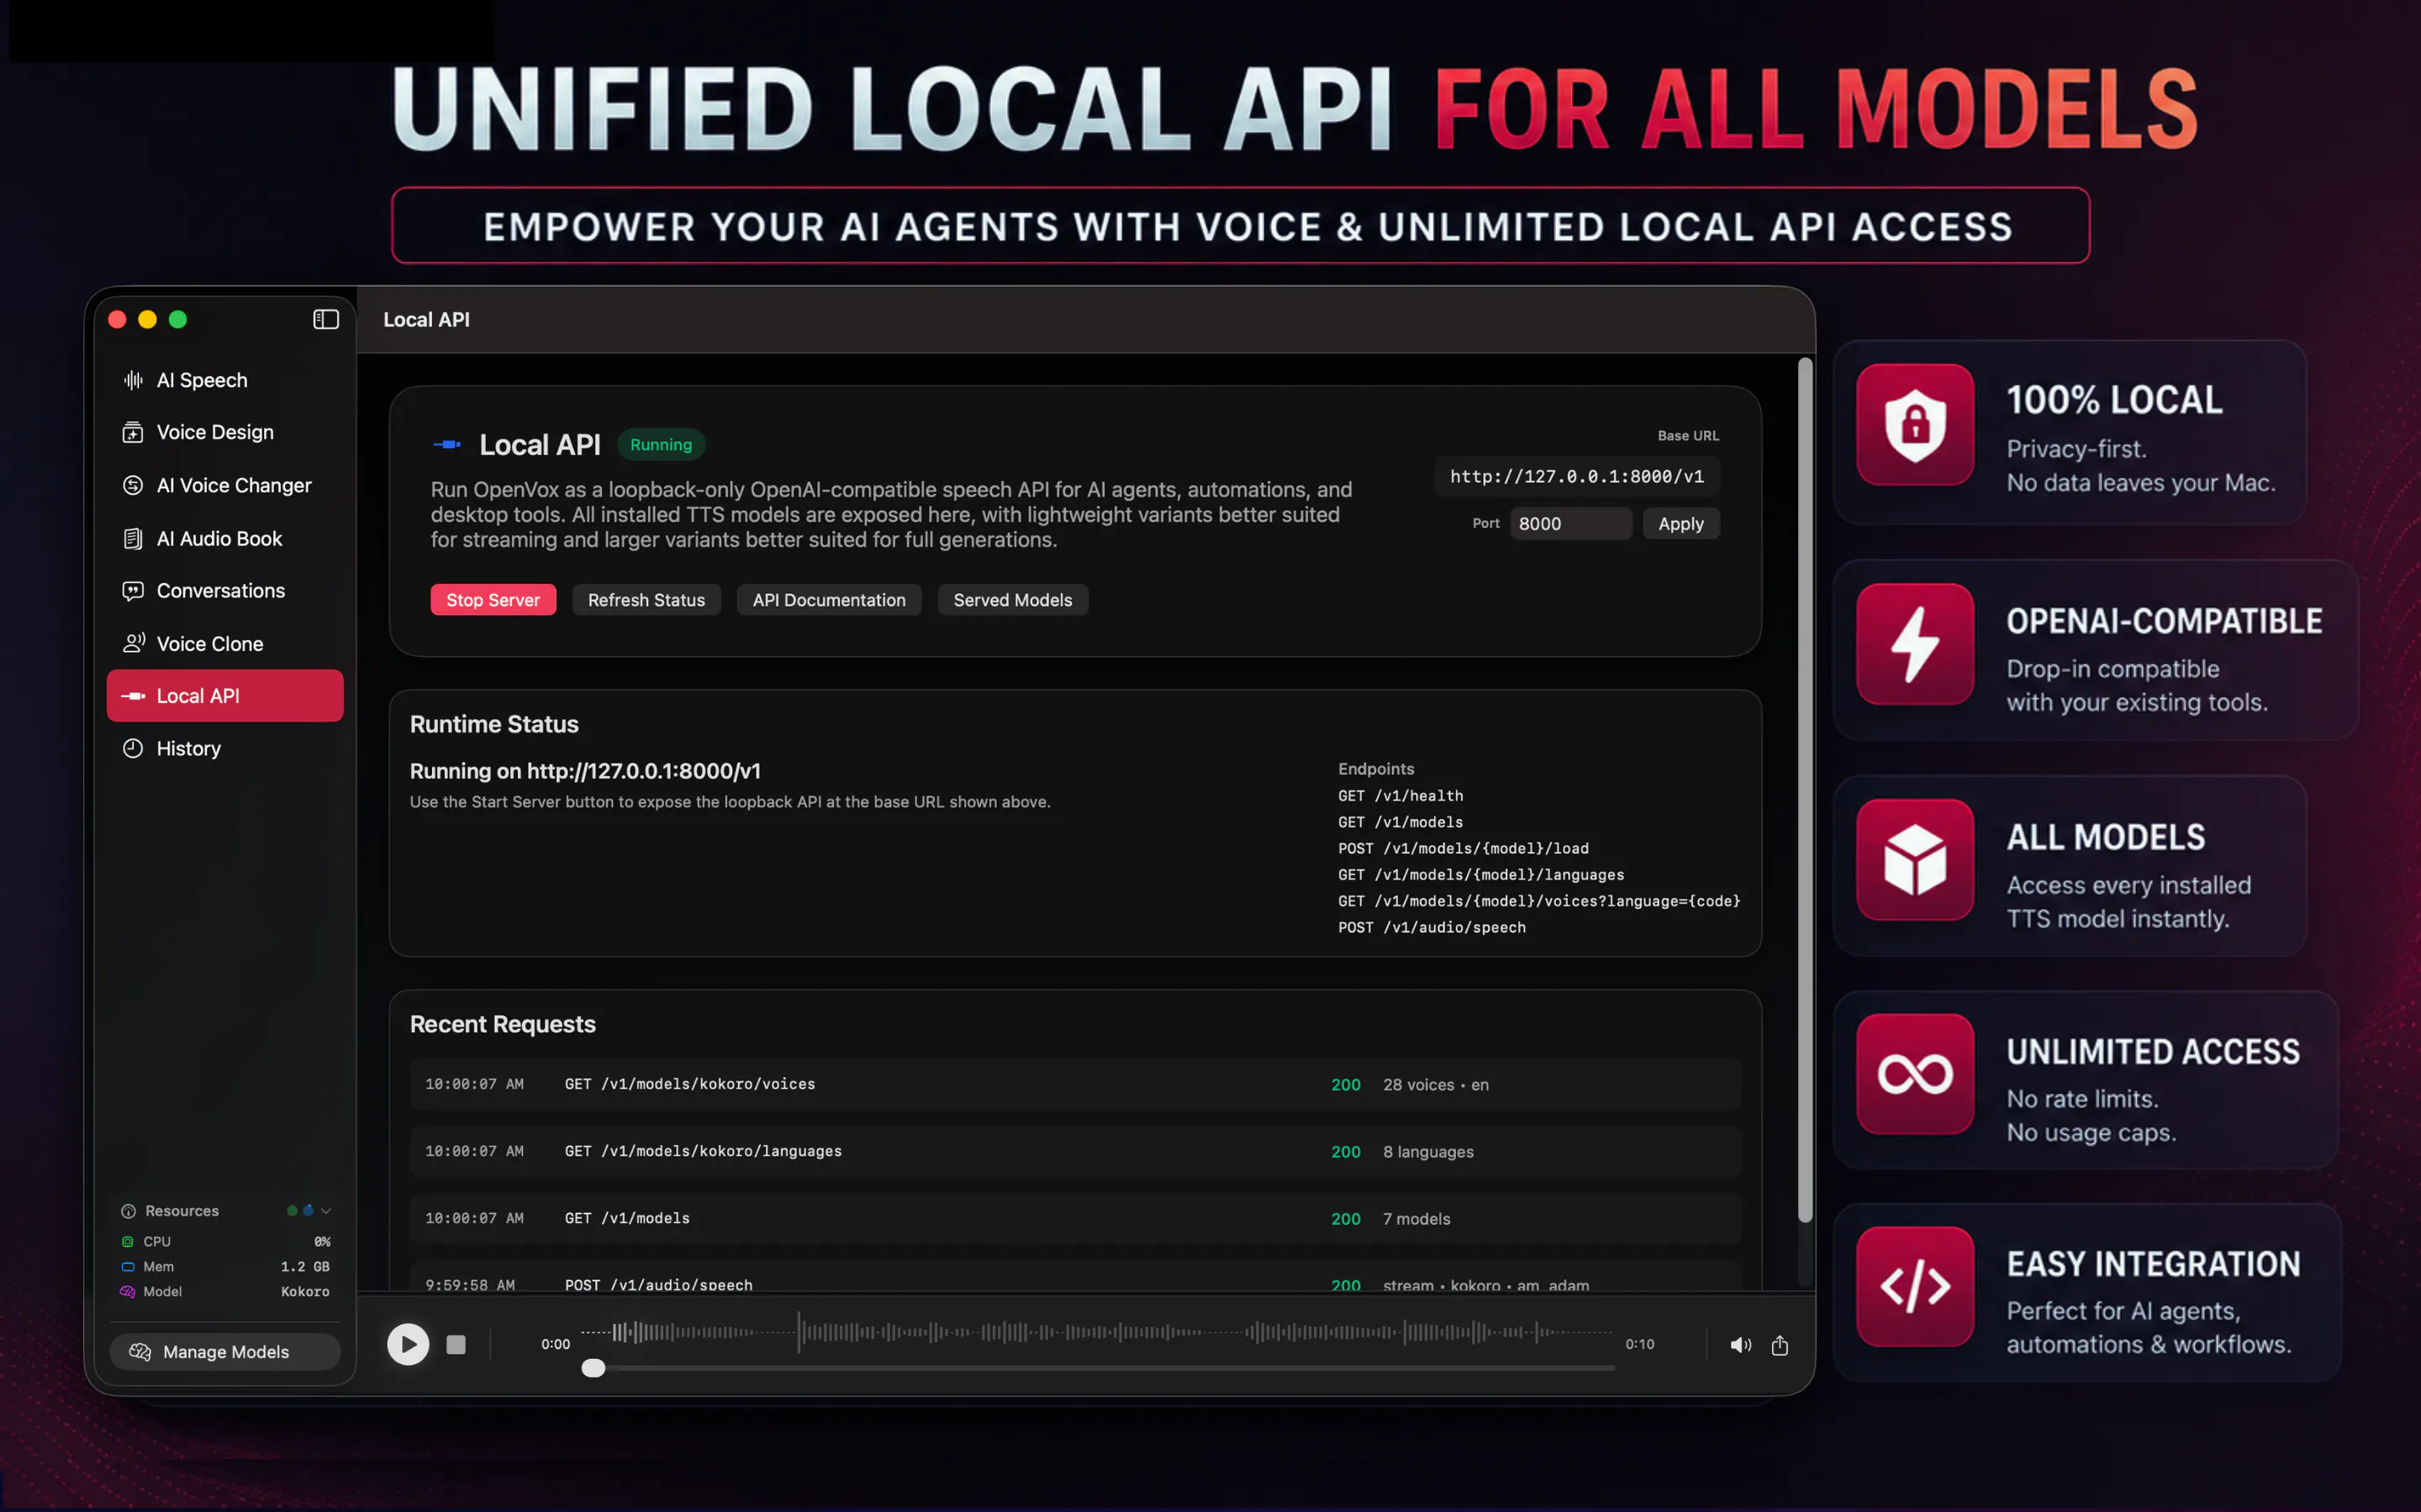Toggle the sidebar panel icon
The image size is (2421, 1512).
(x=325, y=319)
